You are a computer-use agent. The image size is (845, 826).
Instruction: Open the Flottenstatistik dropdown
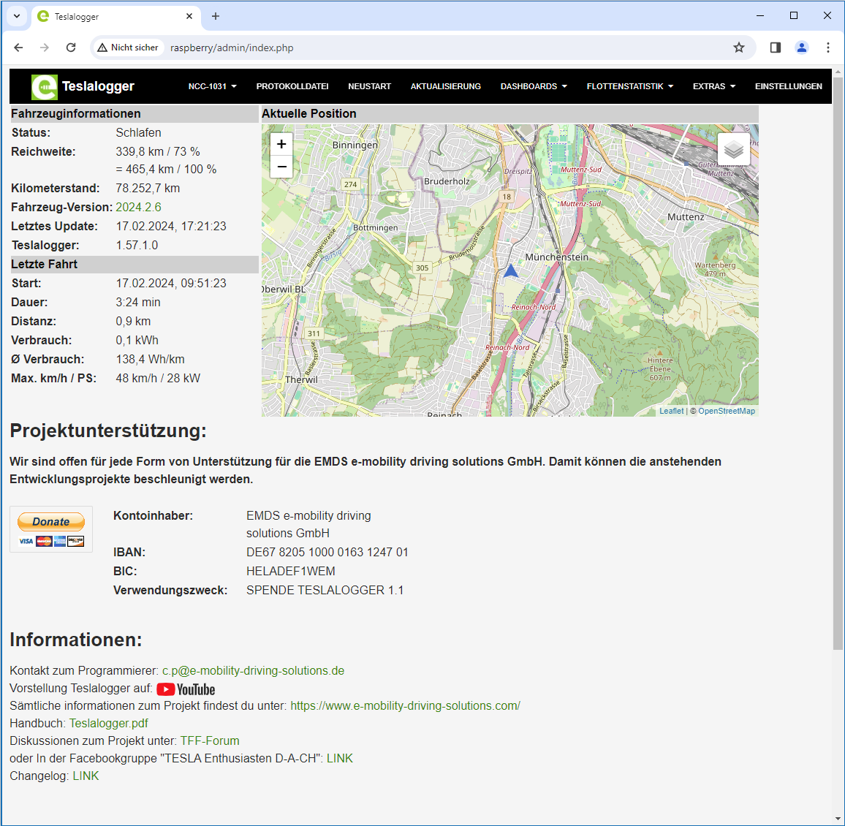(x=629, y=86)
